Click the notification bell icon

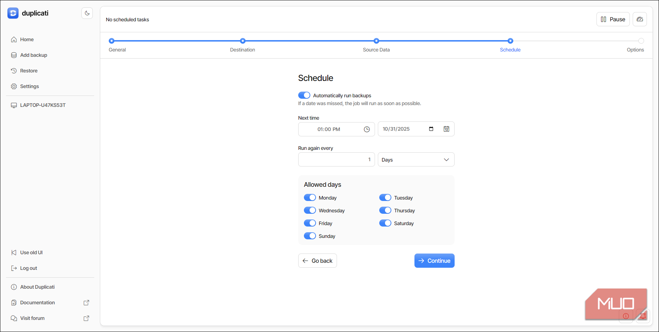pyautogui.click(x=643, y=316)
